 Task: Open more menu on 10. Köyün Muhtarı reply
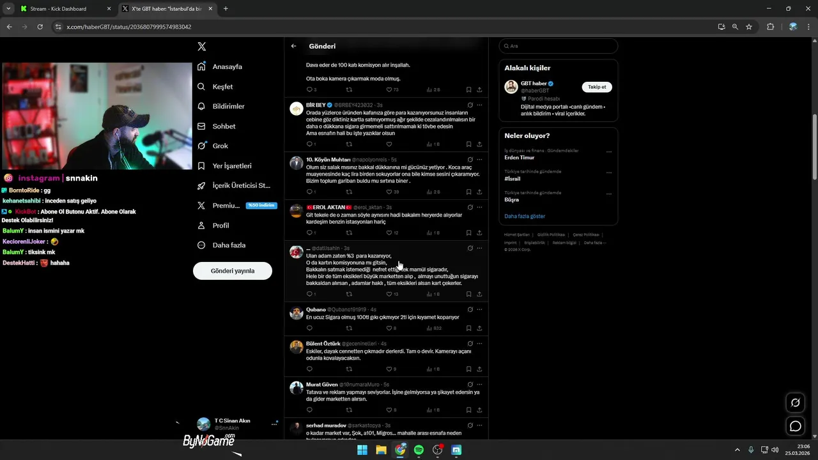(479, 159)
